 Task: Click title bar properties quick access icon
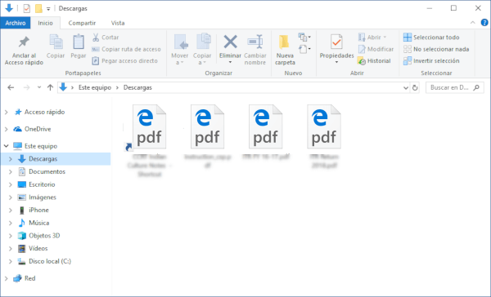(27, 8)
